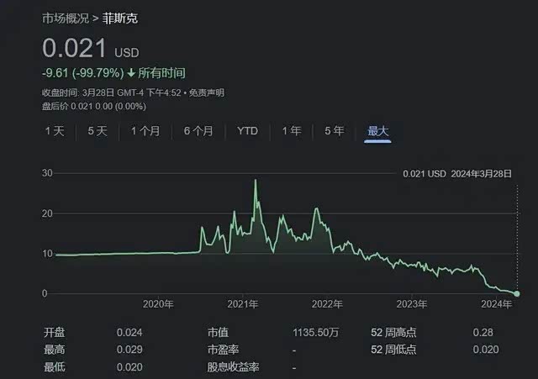Select the 最大 range tab
This screenshot has height=379, width=538.
(x=377, y=131)
